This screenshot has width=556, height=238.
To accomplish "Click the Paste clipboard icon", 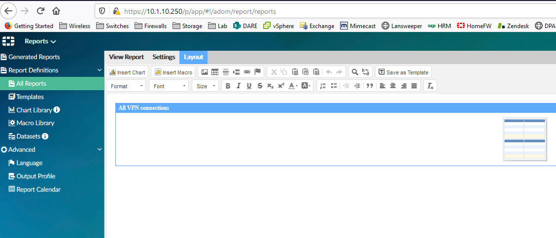I will tap(295, 72).
